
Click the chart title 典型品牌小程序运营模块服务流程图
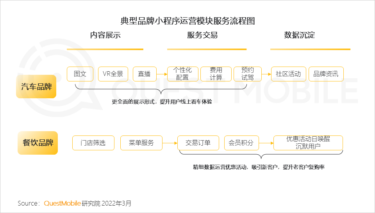188,21
